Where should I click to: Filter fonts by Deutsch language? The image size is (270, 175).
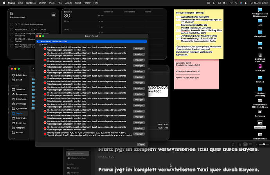(74, 168)
